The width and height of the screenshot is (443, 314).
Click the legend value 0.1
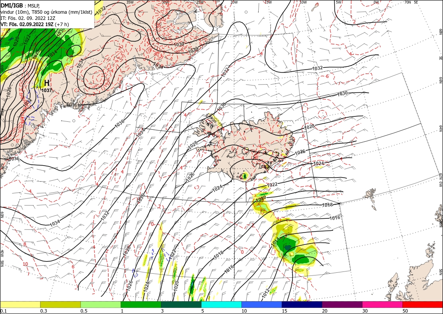(3, 311)
